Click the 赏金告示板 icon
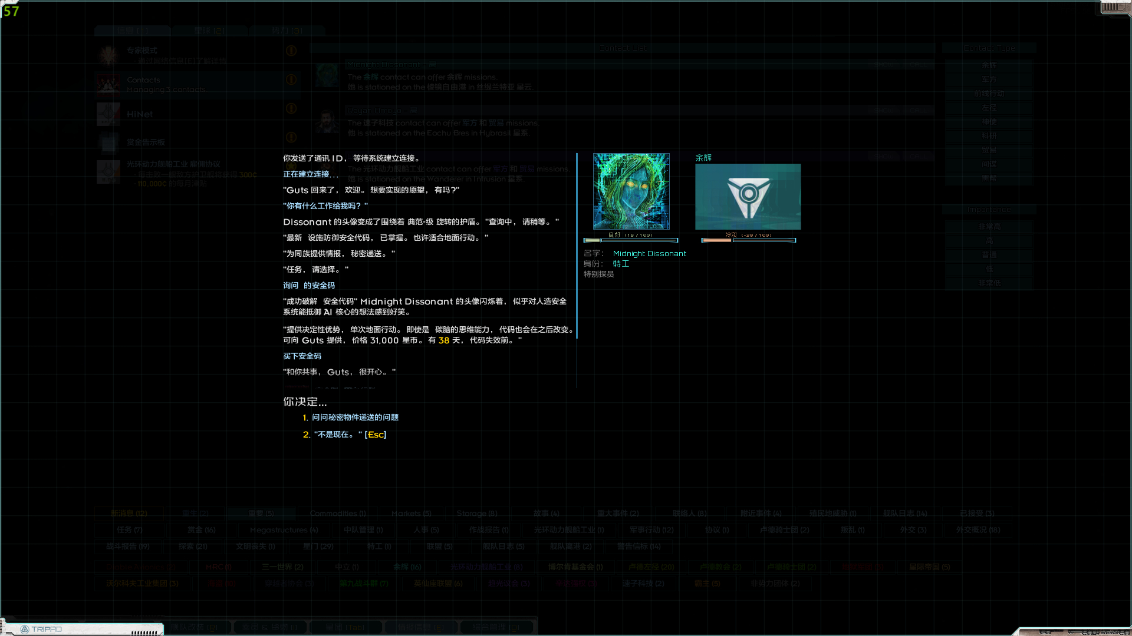Screen dimensions: 1132x636 tap(108, 143)
